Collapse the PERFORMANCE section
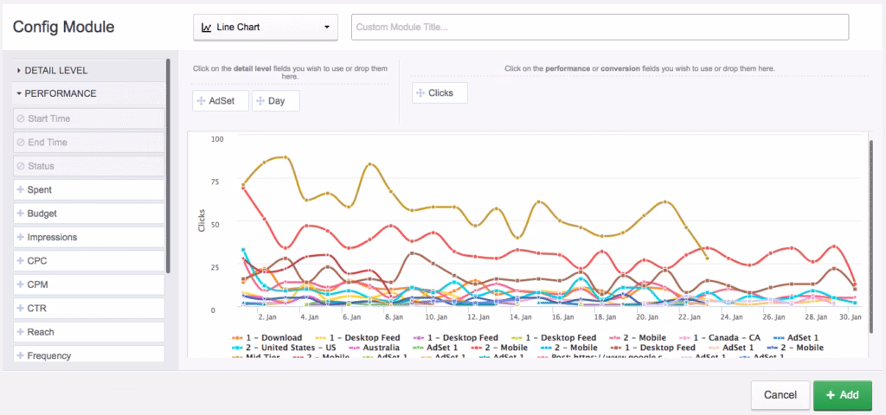Viewport: 886px width, 415px height. coord(60,93)
